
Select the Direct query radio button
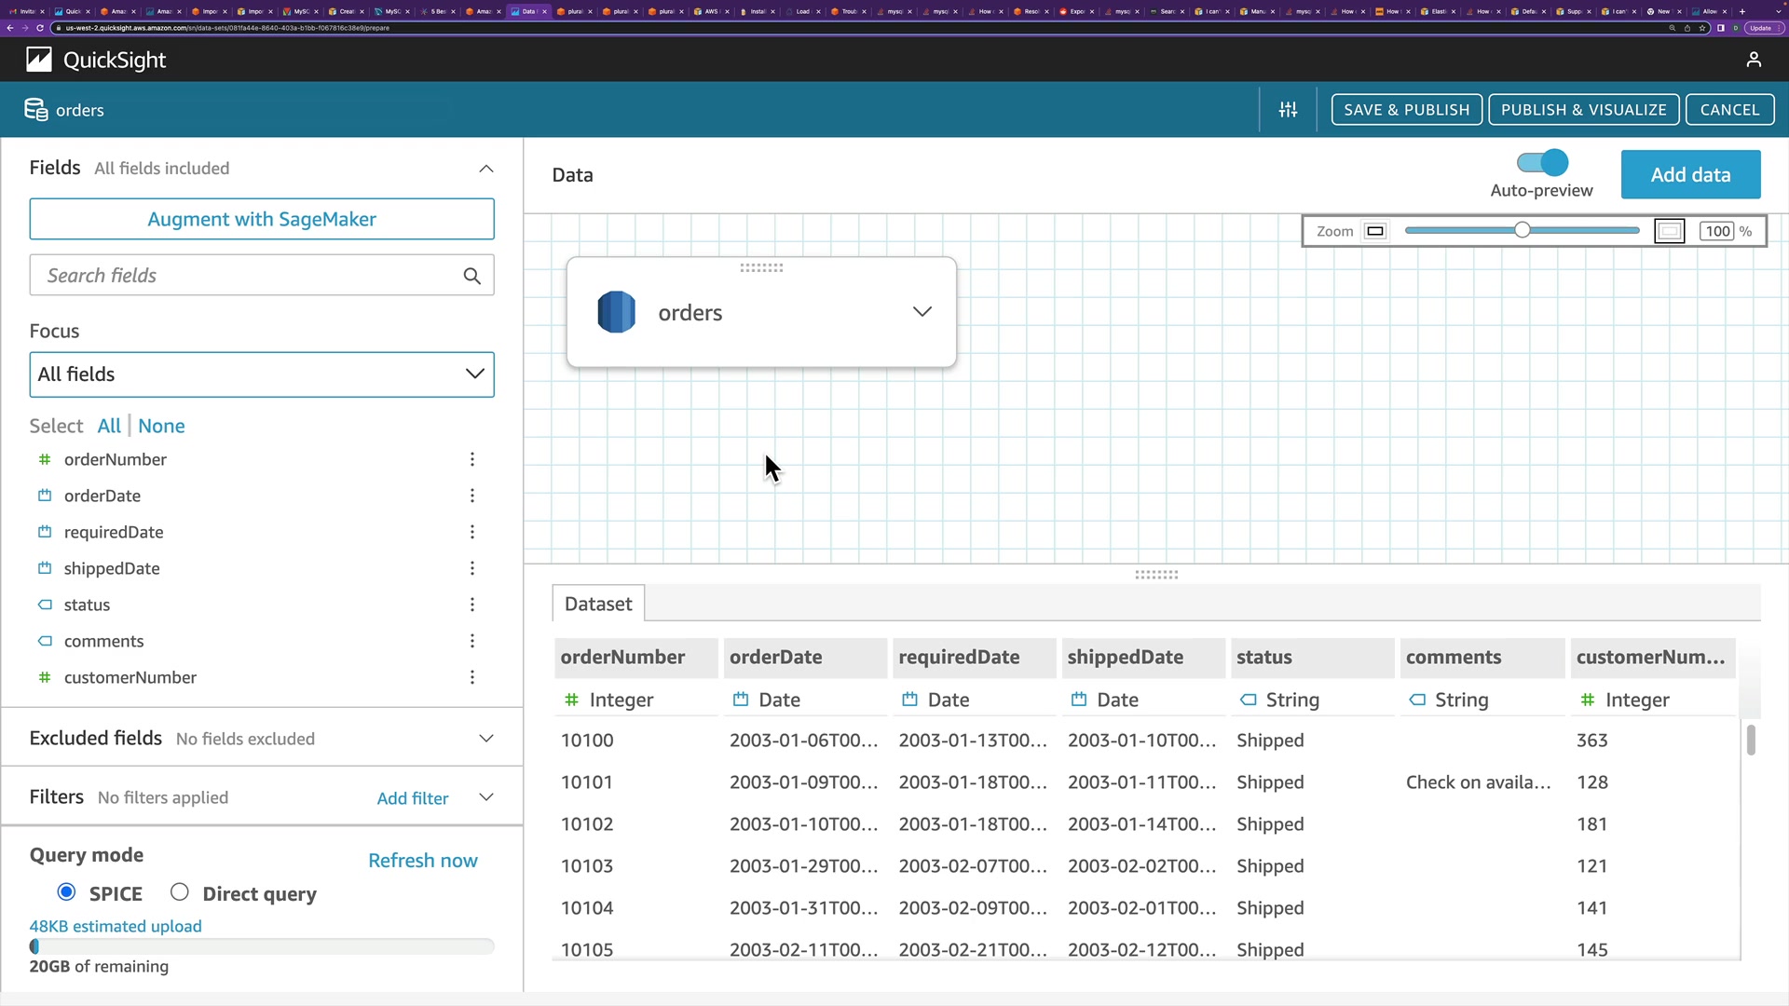point(180,892)
